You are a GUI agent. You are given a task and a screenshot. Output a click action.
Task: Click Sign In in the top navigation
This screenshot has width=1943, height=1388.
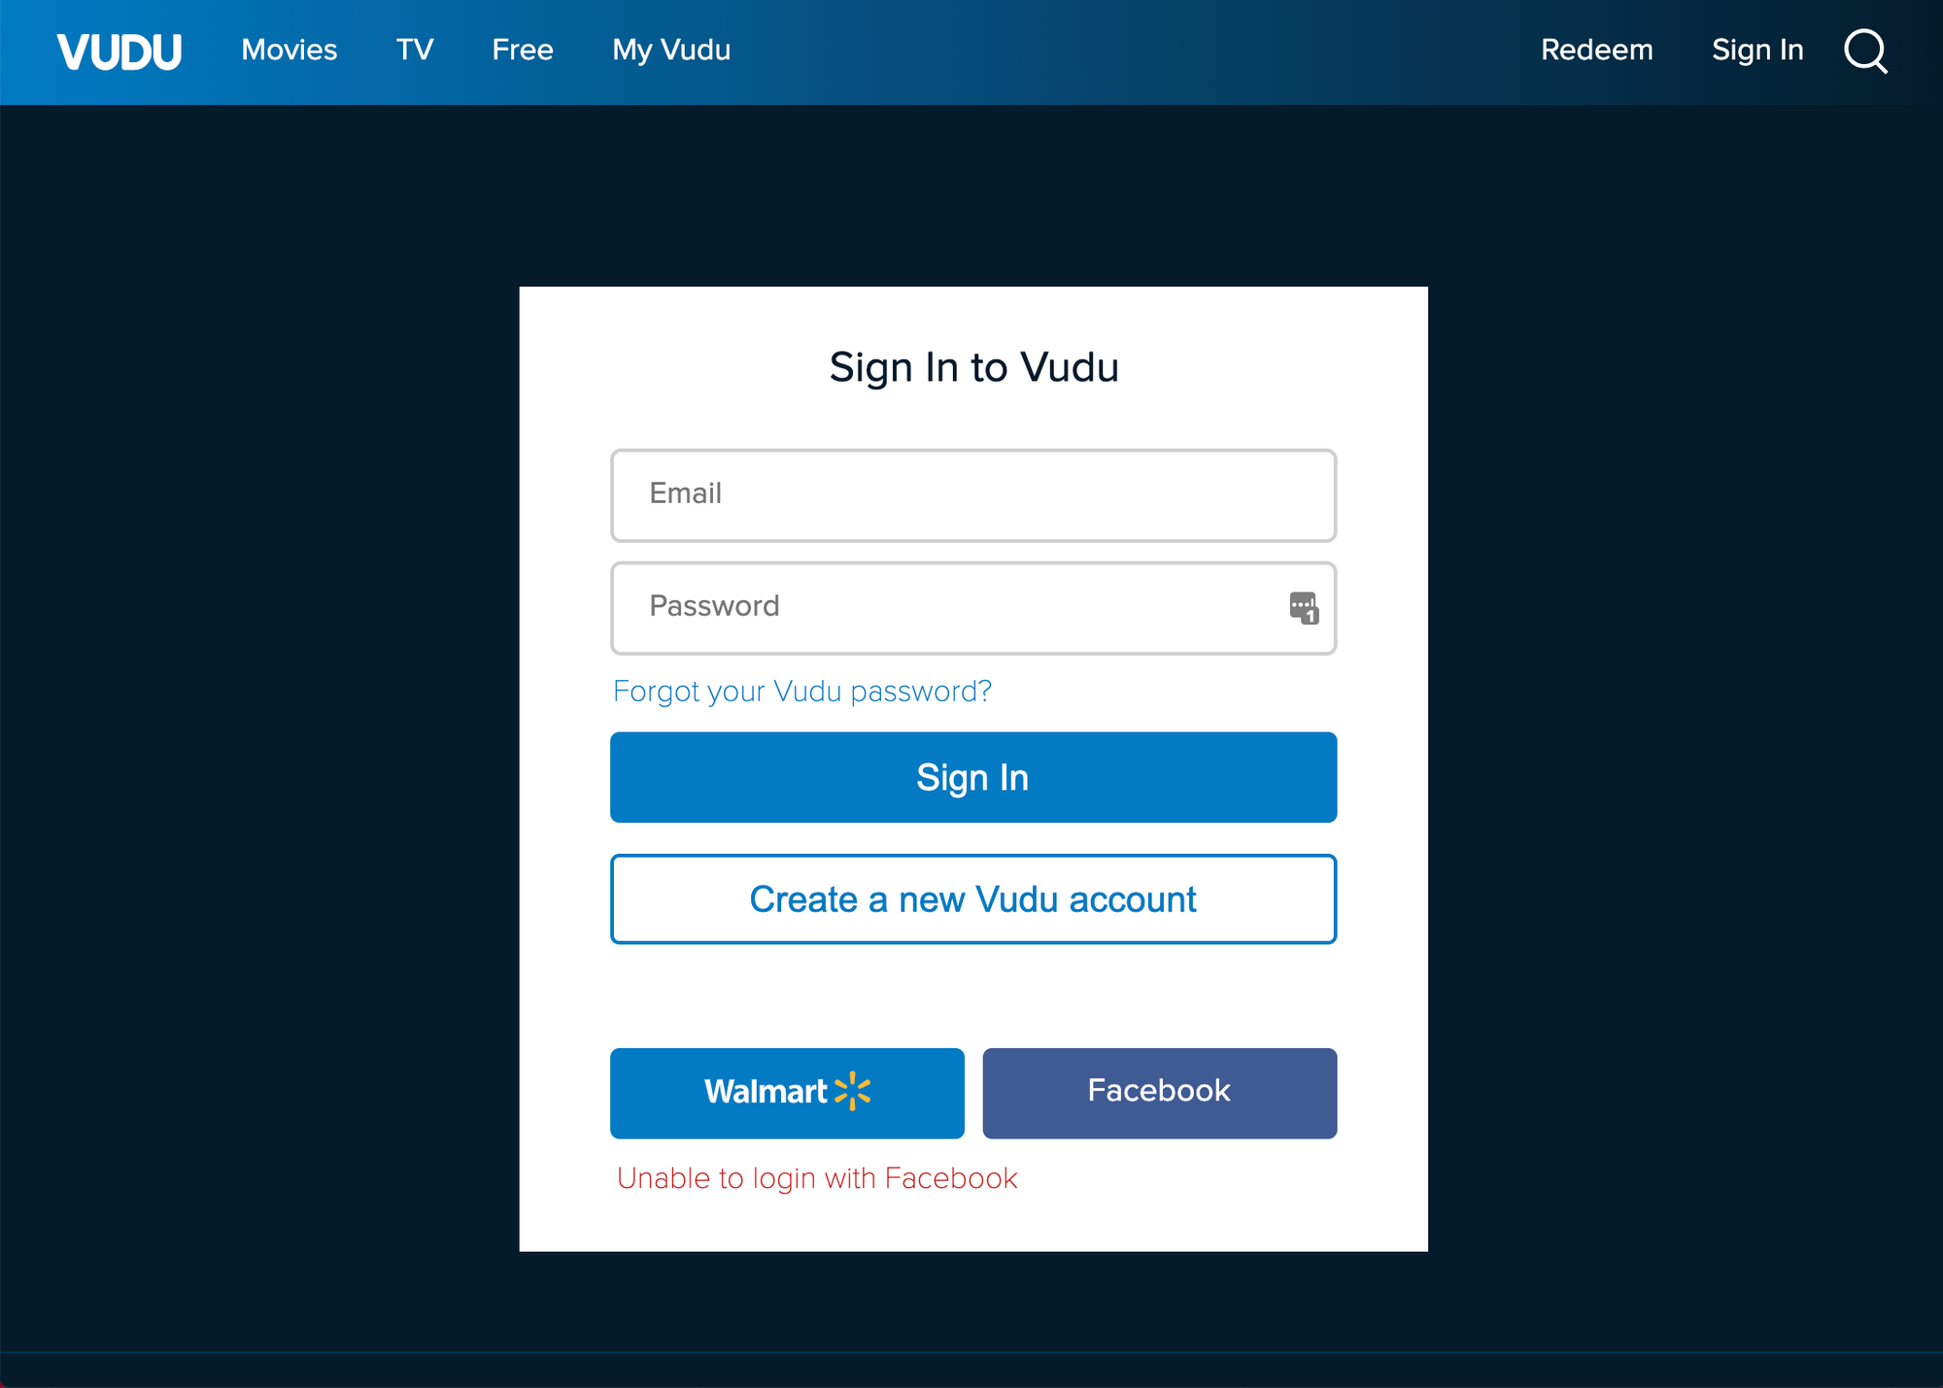[1757, 50]
